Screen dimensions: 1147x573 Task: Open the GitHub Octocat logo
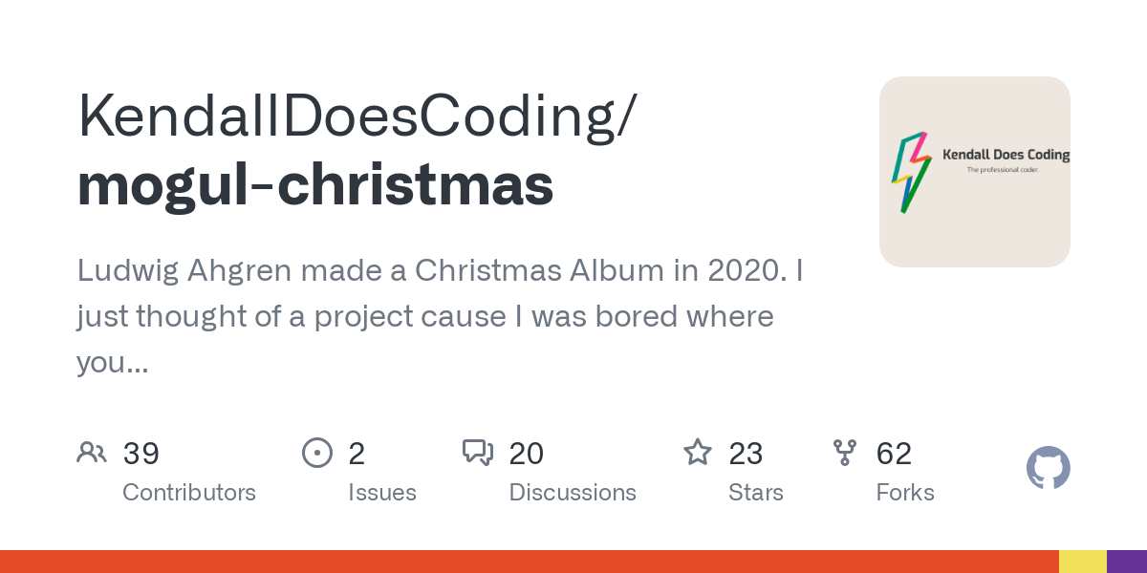pos(1048,468)
